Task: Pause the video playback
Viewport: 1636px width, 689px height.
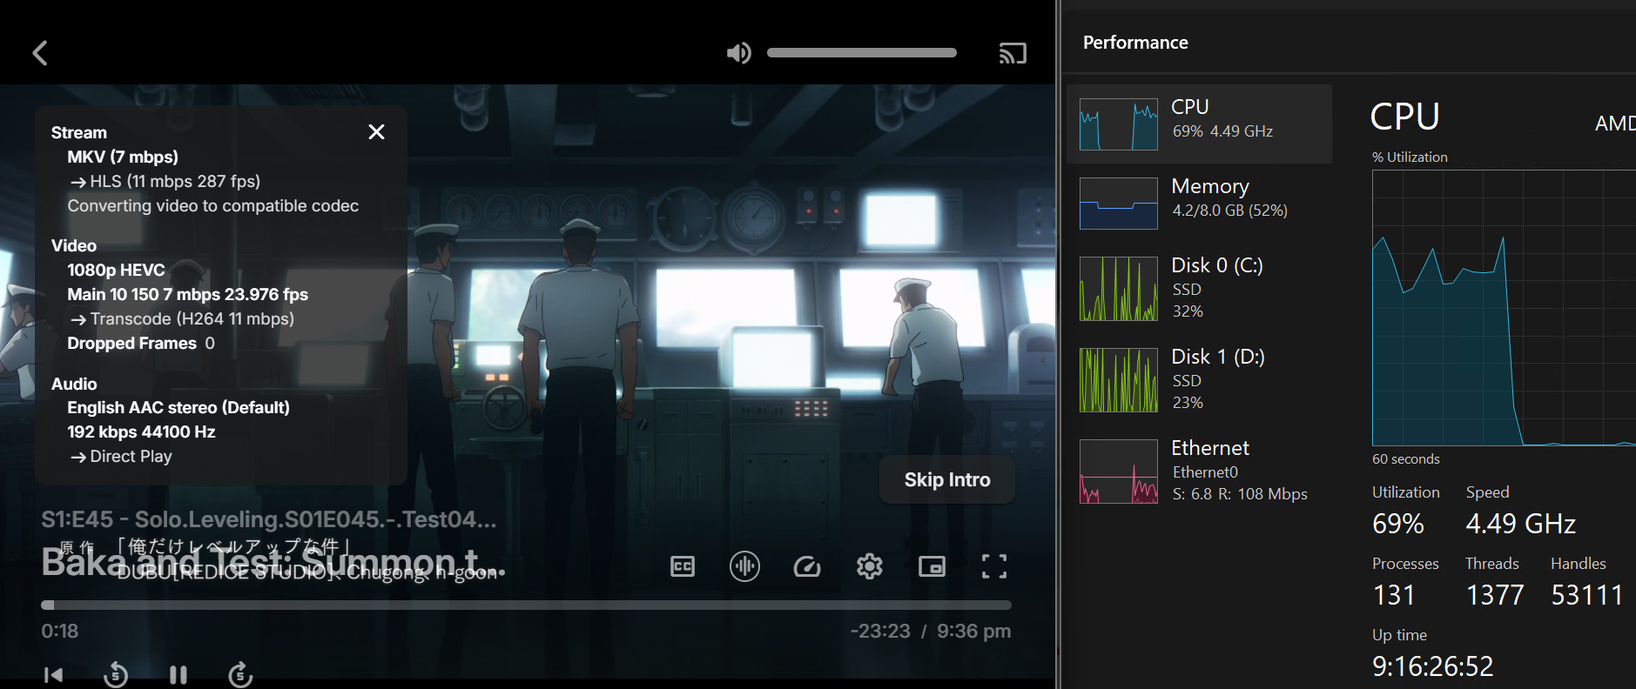Action: tap(178, 675)
